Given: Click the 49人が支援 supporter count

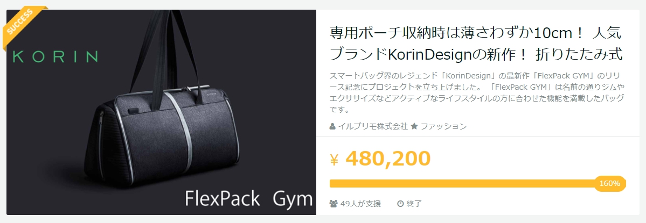Looking at the screenshot, I should (x=360, y=203).
